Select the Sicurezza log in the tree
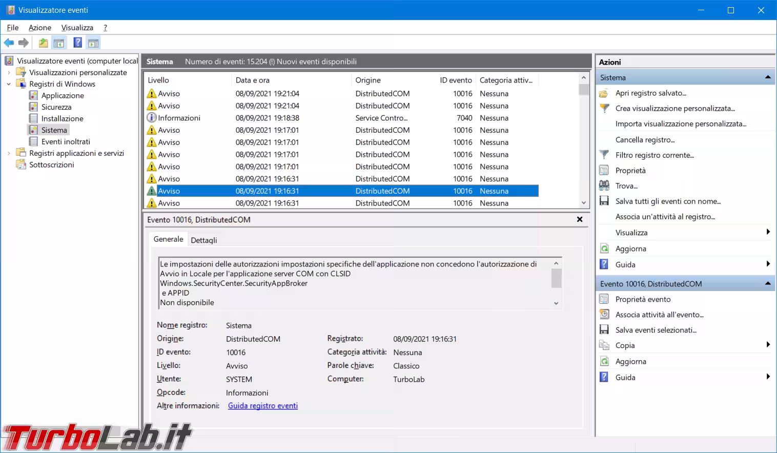This screenshot has height=453, width=777. tap(56, 107)
